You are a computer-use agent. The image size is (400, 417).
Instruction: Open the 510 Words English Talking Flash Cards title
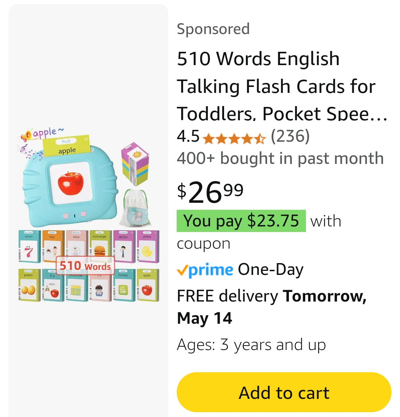point(282,86)
